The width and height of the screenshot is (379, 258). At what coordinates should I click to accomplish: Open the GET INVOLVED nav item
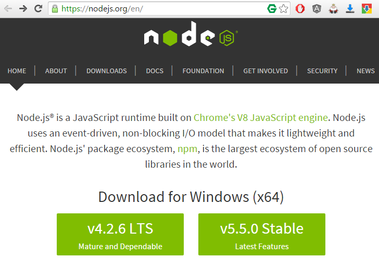[x=266, y=71]
